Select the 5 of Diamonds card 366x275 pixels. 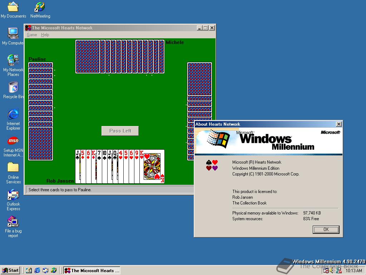click(83, 167)
